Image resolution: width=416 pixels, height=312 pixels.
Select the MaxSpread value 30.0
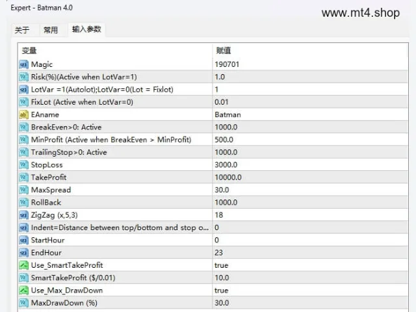tap(222, 190)
